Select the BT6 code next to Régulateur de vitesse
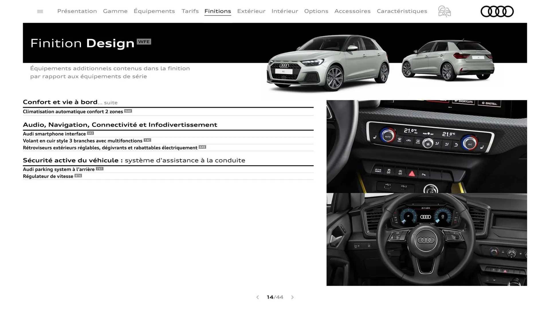Screen dimensions: 550x309 (78, 176)
